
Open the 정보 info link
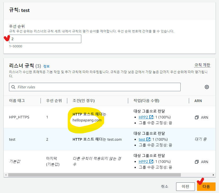(46, 66)
